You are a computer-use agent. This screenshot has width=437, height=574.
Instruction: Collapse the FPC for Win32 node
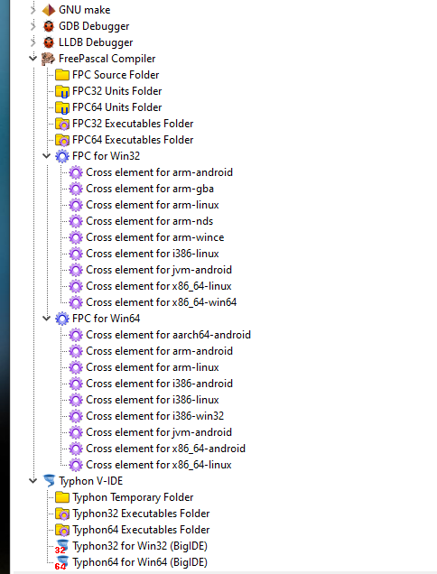pos(47,155)
